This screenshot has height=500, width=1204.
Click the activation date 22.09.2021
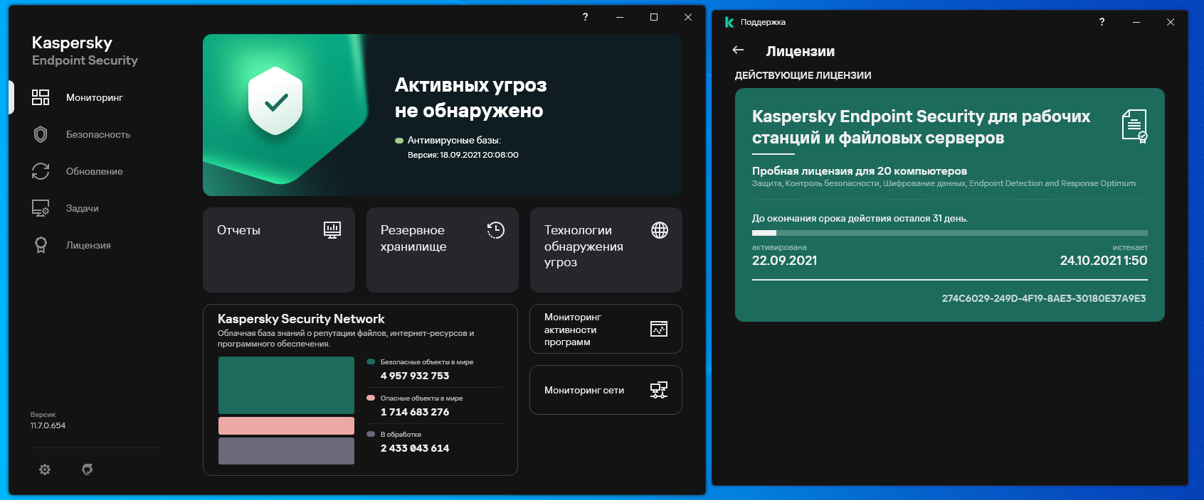coord(784,261)
